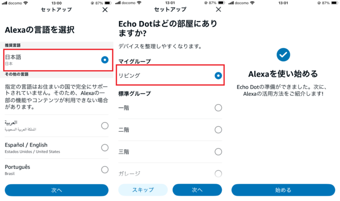
Task: Tap the battery icon on the left phone
Action: 107,3
